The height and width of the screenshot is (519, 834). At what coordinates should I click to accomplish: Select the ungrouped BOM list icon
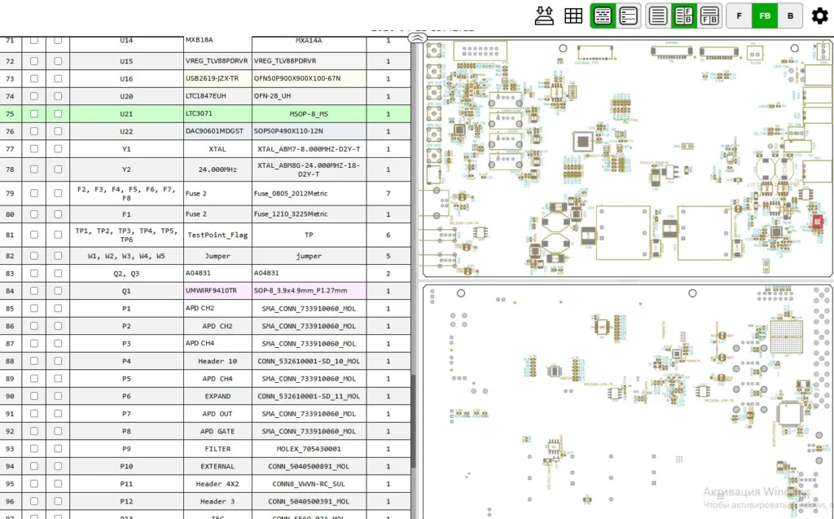[x=628, y=16]
